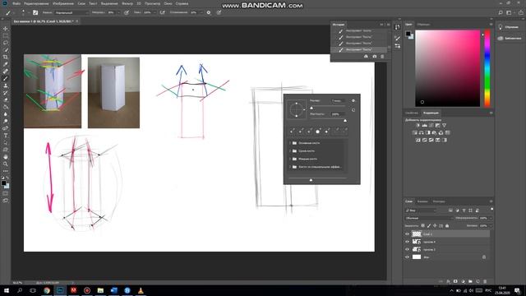Viewport: 526px width, 296px height.
Task: Open the search icon in the options bar
Action: [x=501, y=12]
